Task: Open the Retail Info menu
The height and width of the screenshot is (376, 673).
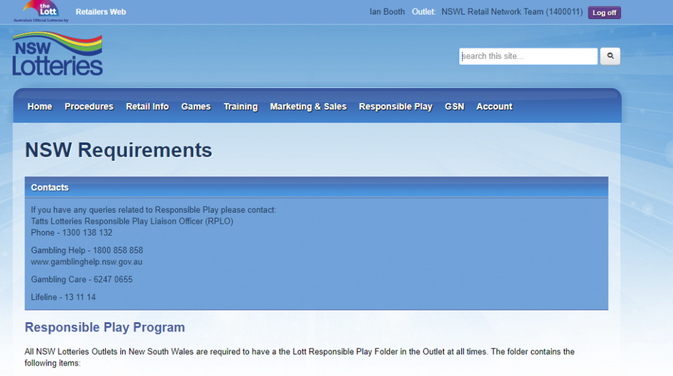Action: point(147,106)
